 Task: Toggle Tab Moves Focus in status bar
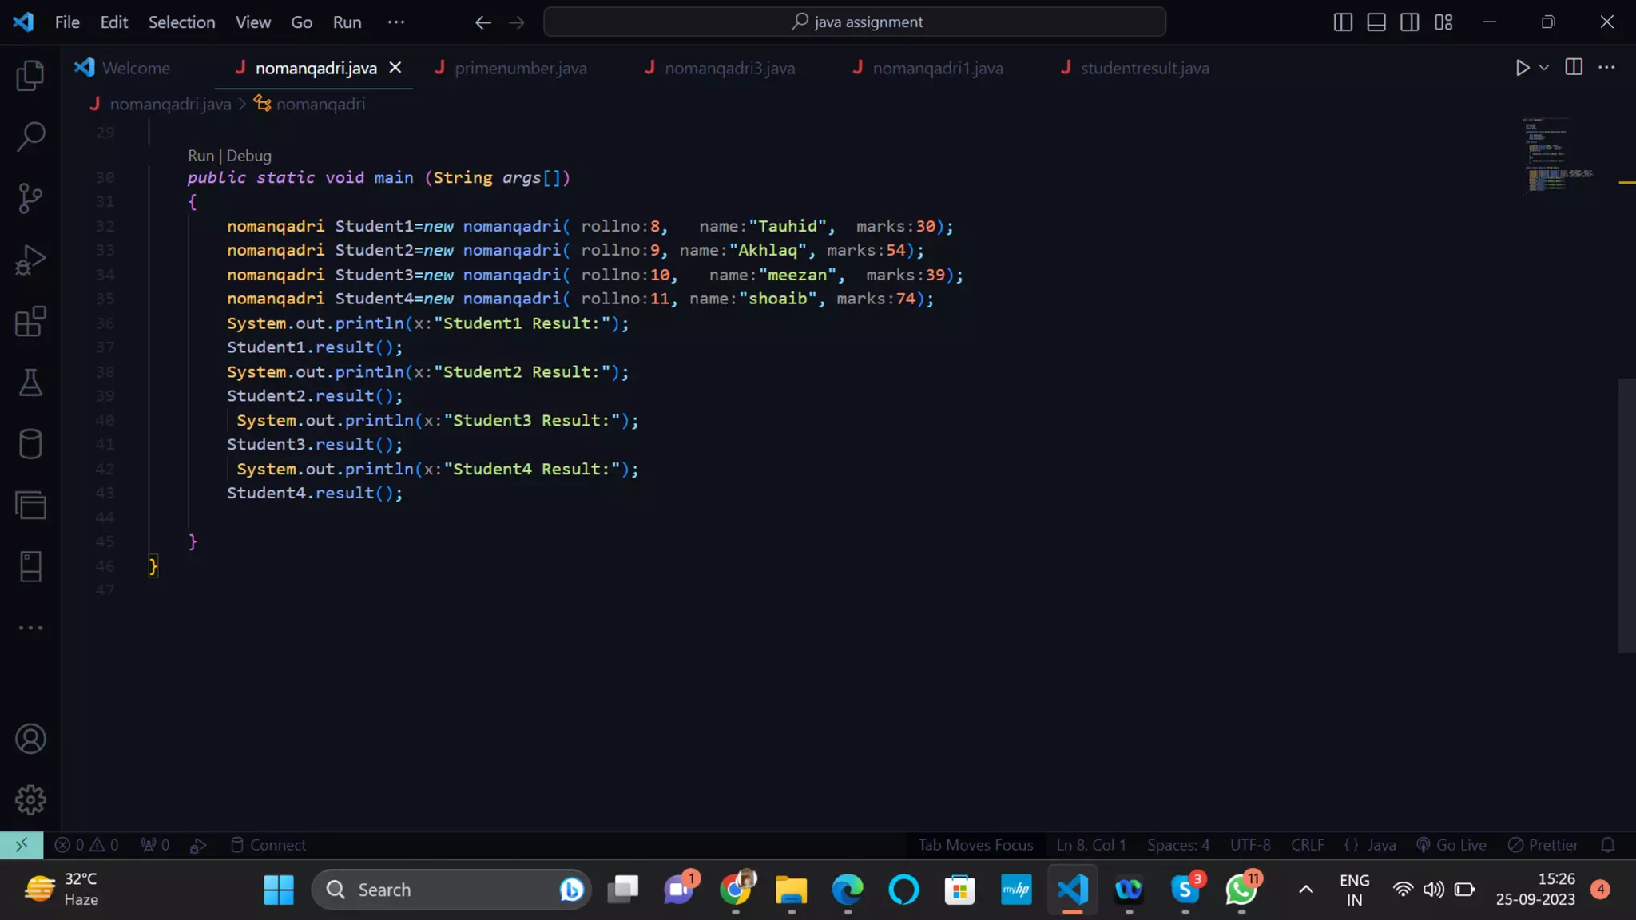point(975,845)
